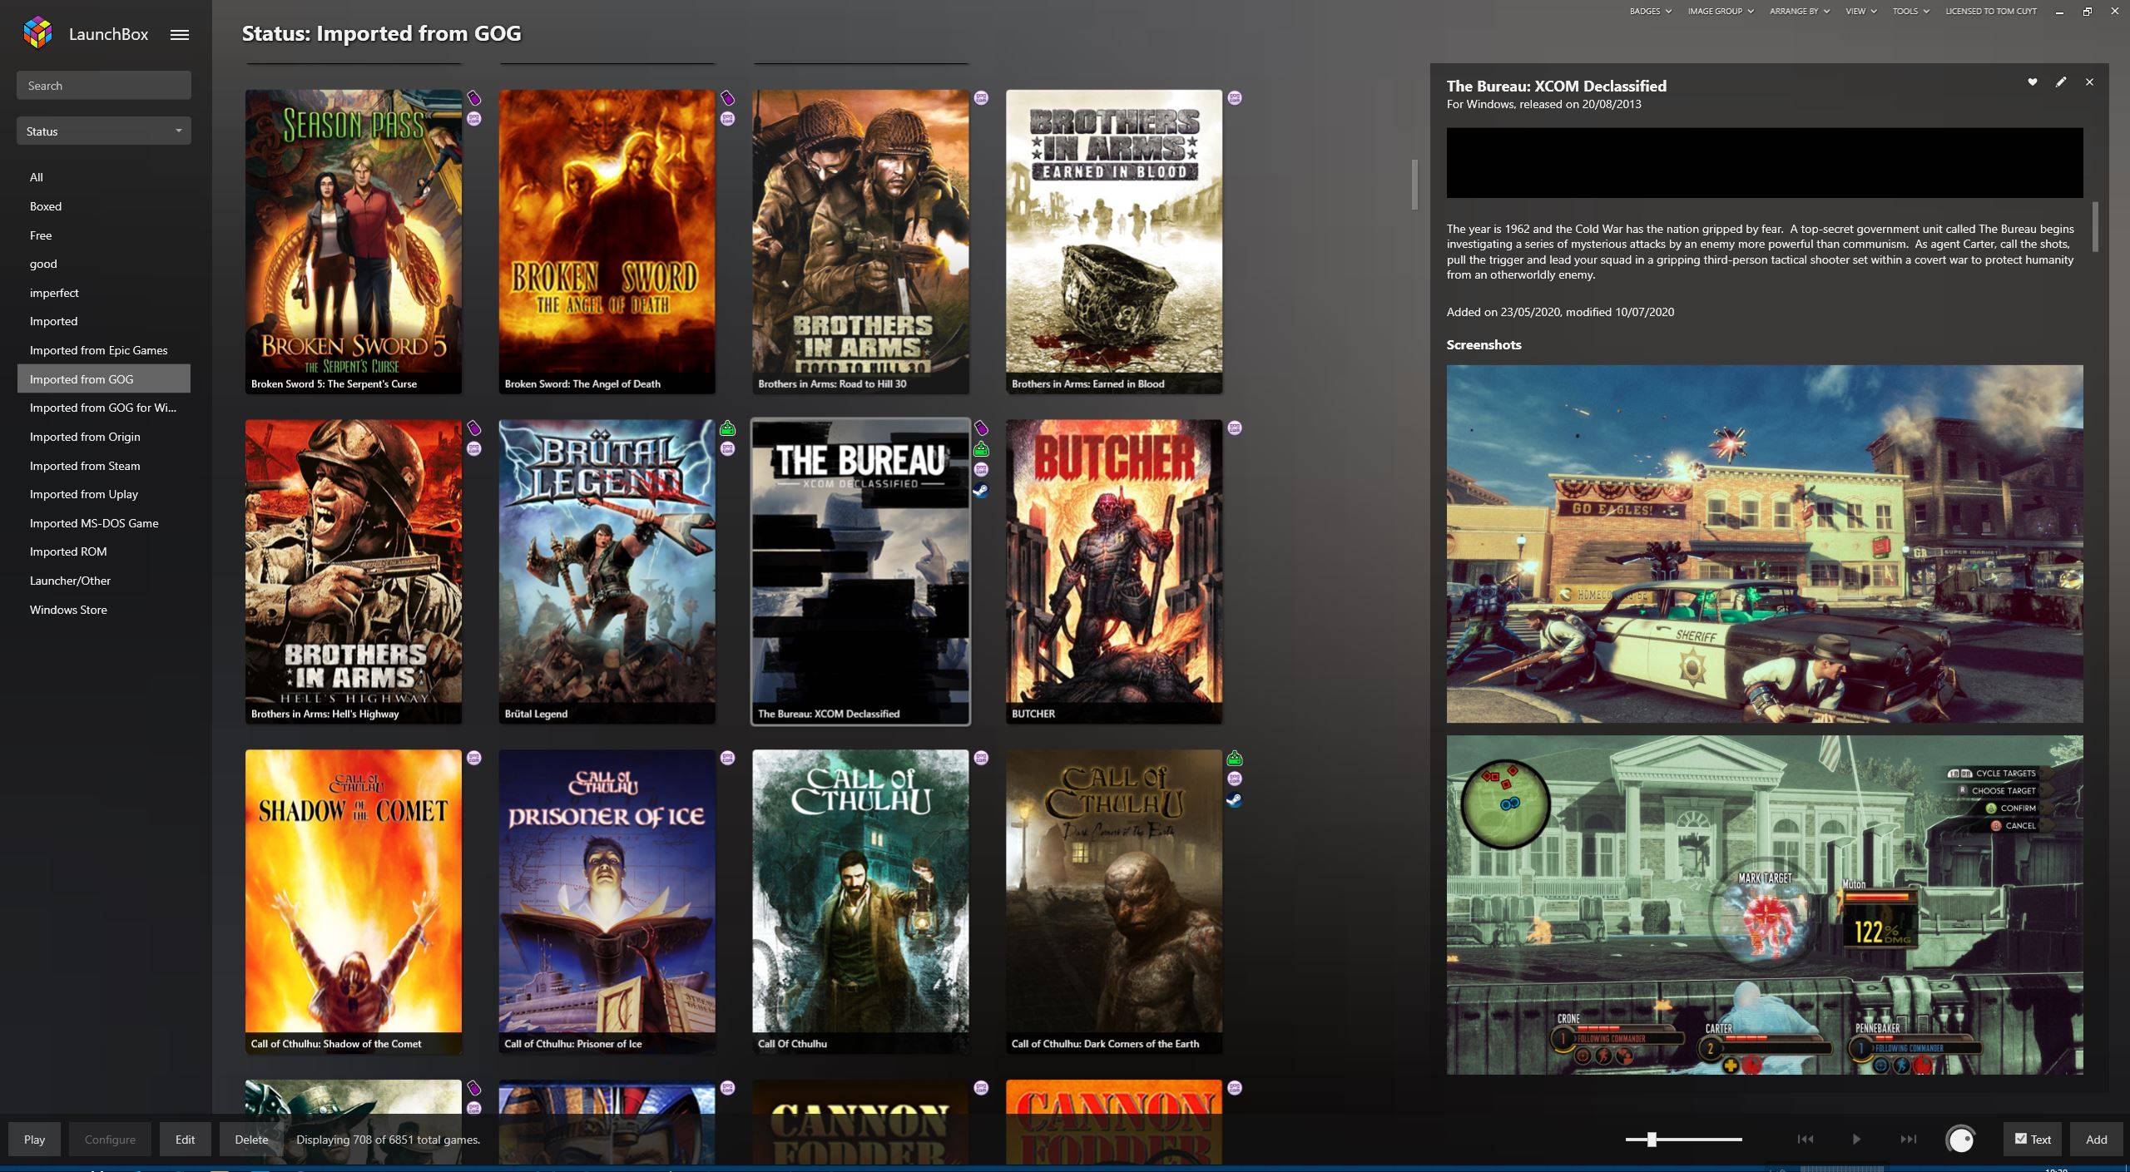Select the Launcher/Other filter

[103, 581]
